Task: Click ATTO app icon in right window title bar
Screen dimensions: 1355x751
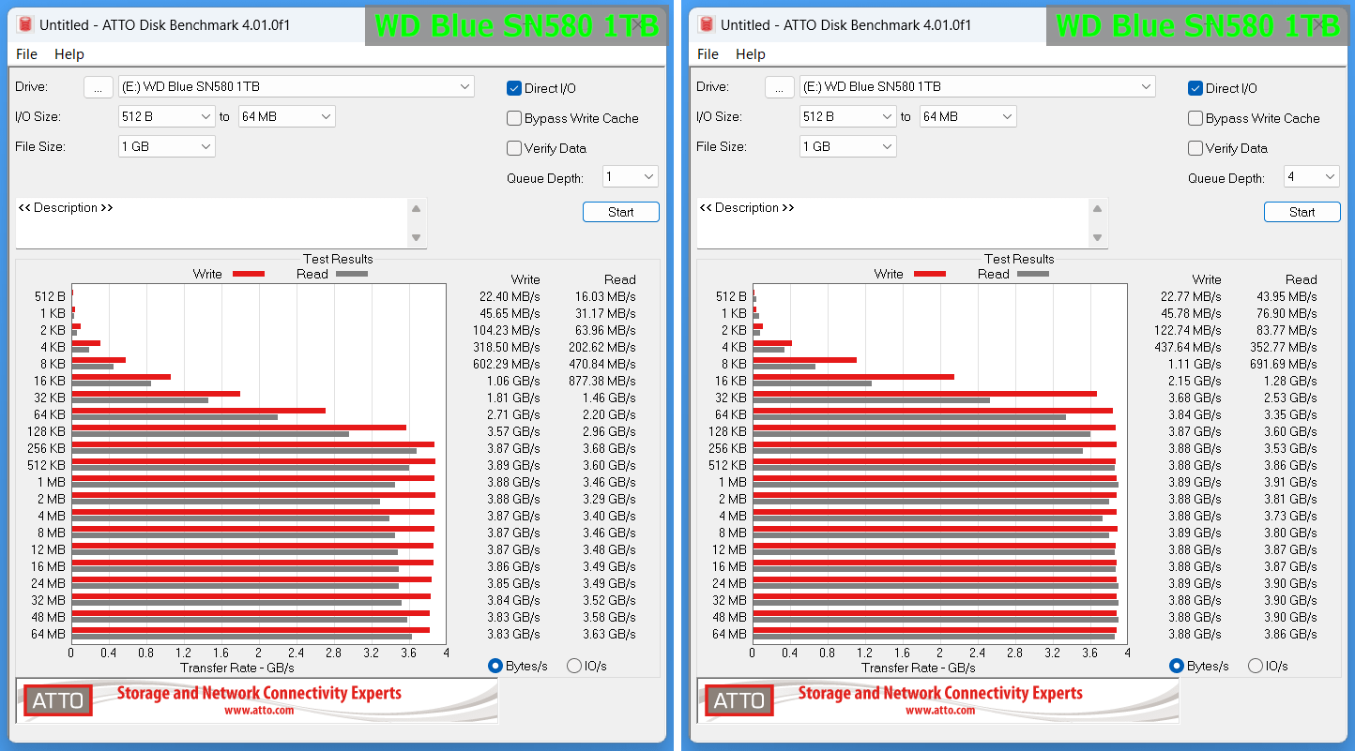Action: (707, 24)
